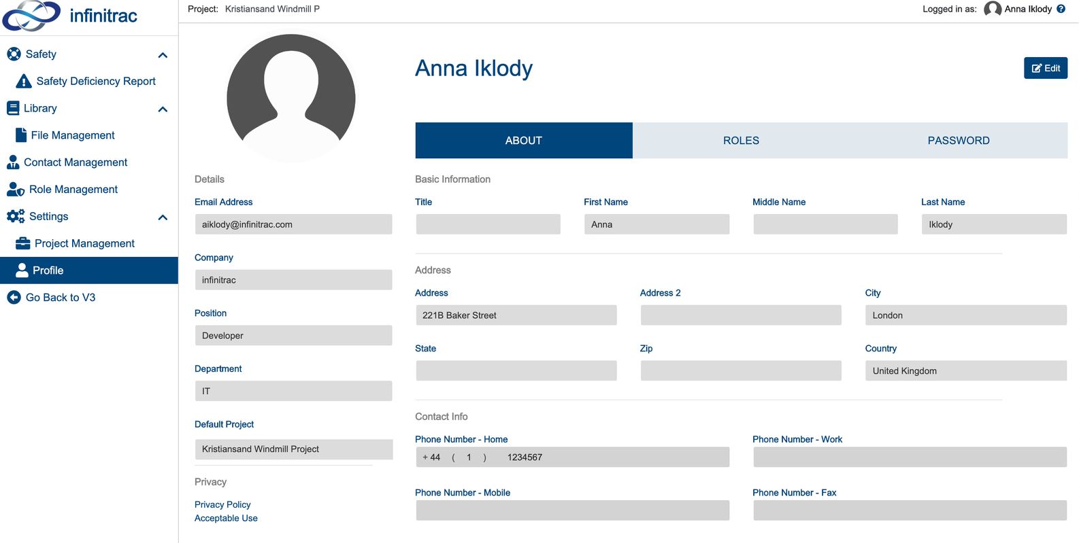This screenshot has width=1079, height=543.
Task: Click the Address field with Baker Street
Action: click(516, 315)
